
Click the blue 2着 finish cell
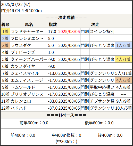(5, 38)
